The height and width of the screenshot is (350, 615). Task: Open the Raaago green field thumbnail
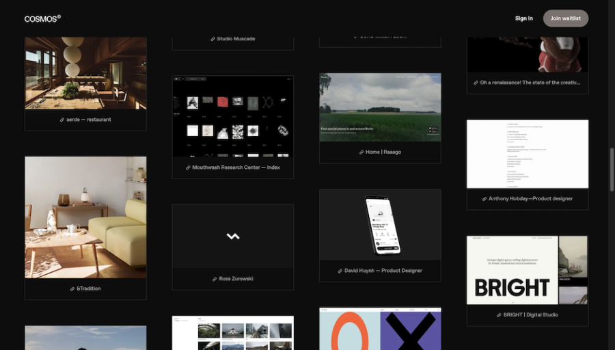[x=380, y=107]
